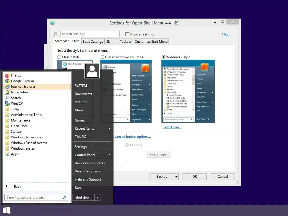288x216 pixels.
Task: Select Classic with two columns radio button
Action: [x=102, y=57]
